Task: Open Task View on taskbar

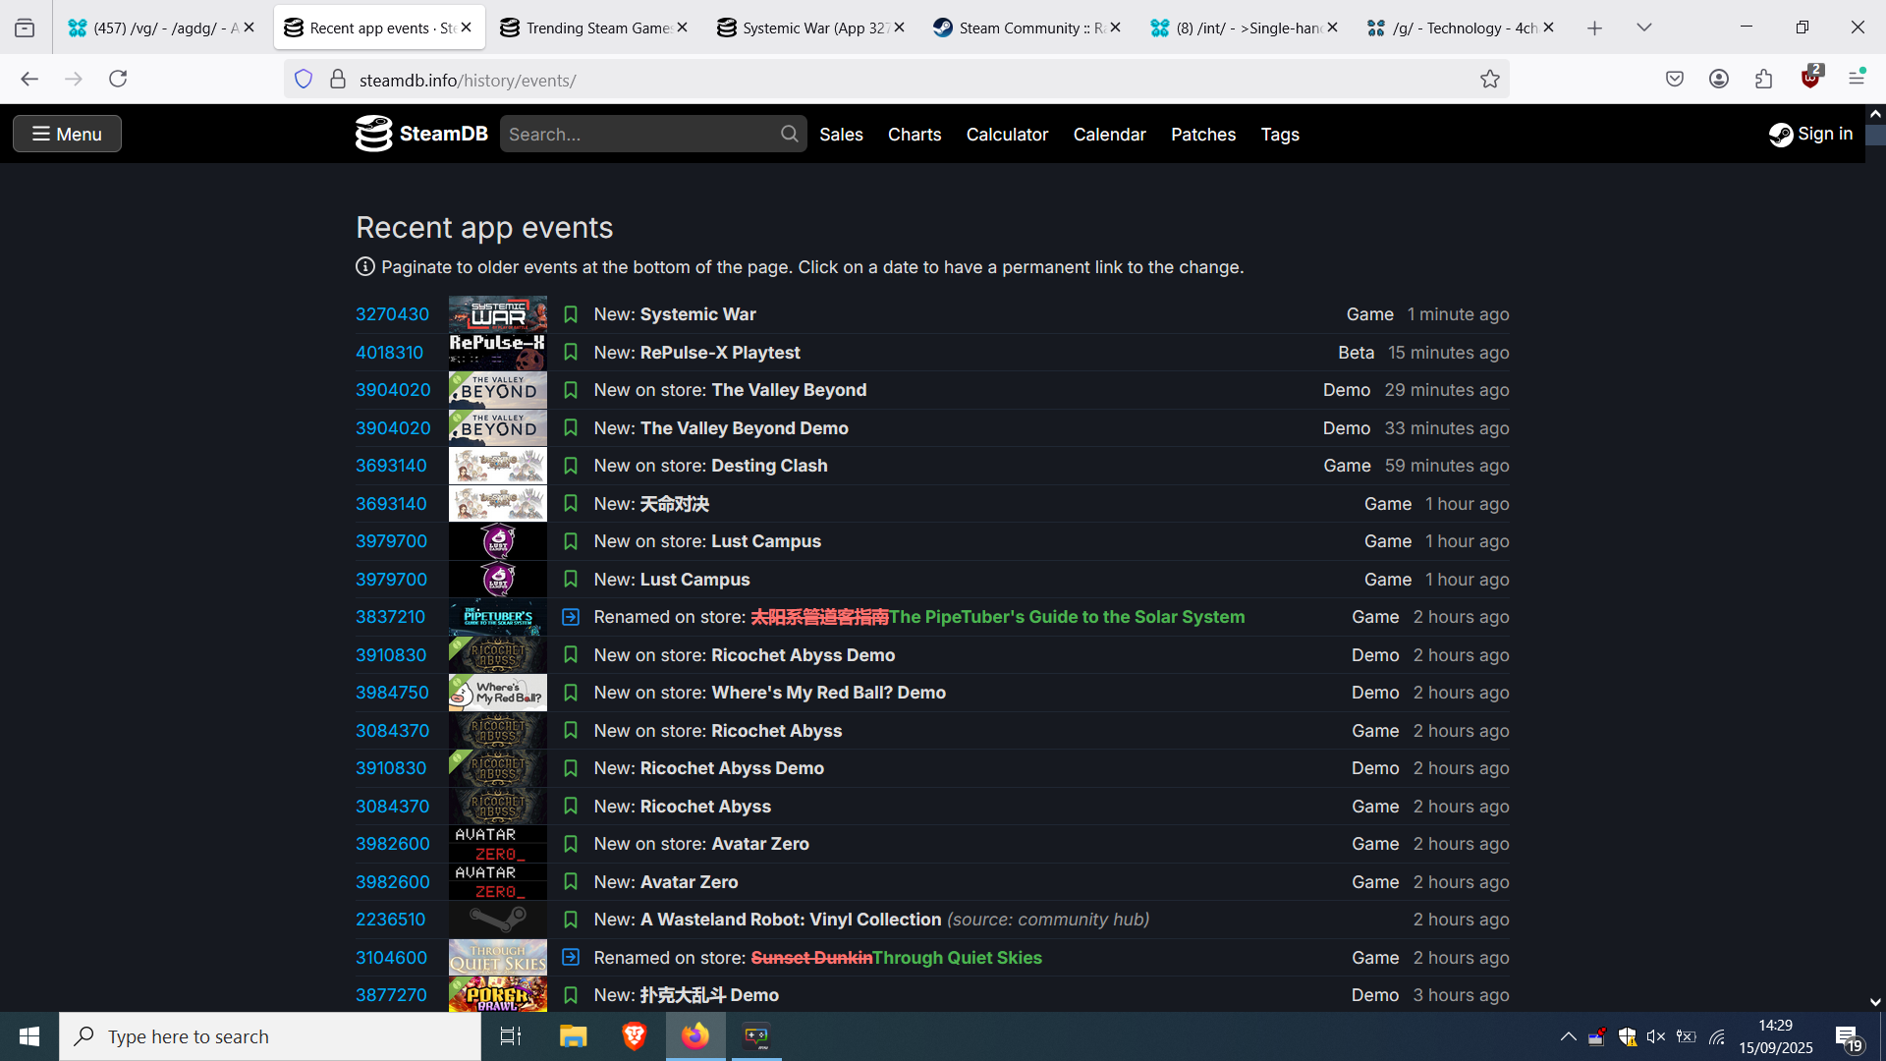Action: click(511, 1036)
